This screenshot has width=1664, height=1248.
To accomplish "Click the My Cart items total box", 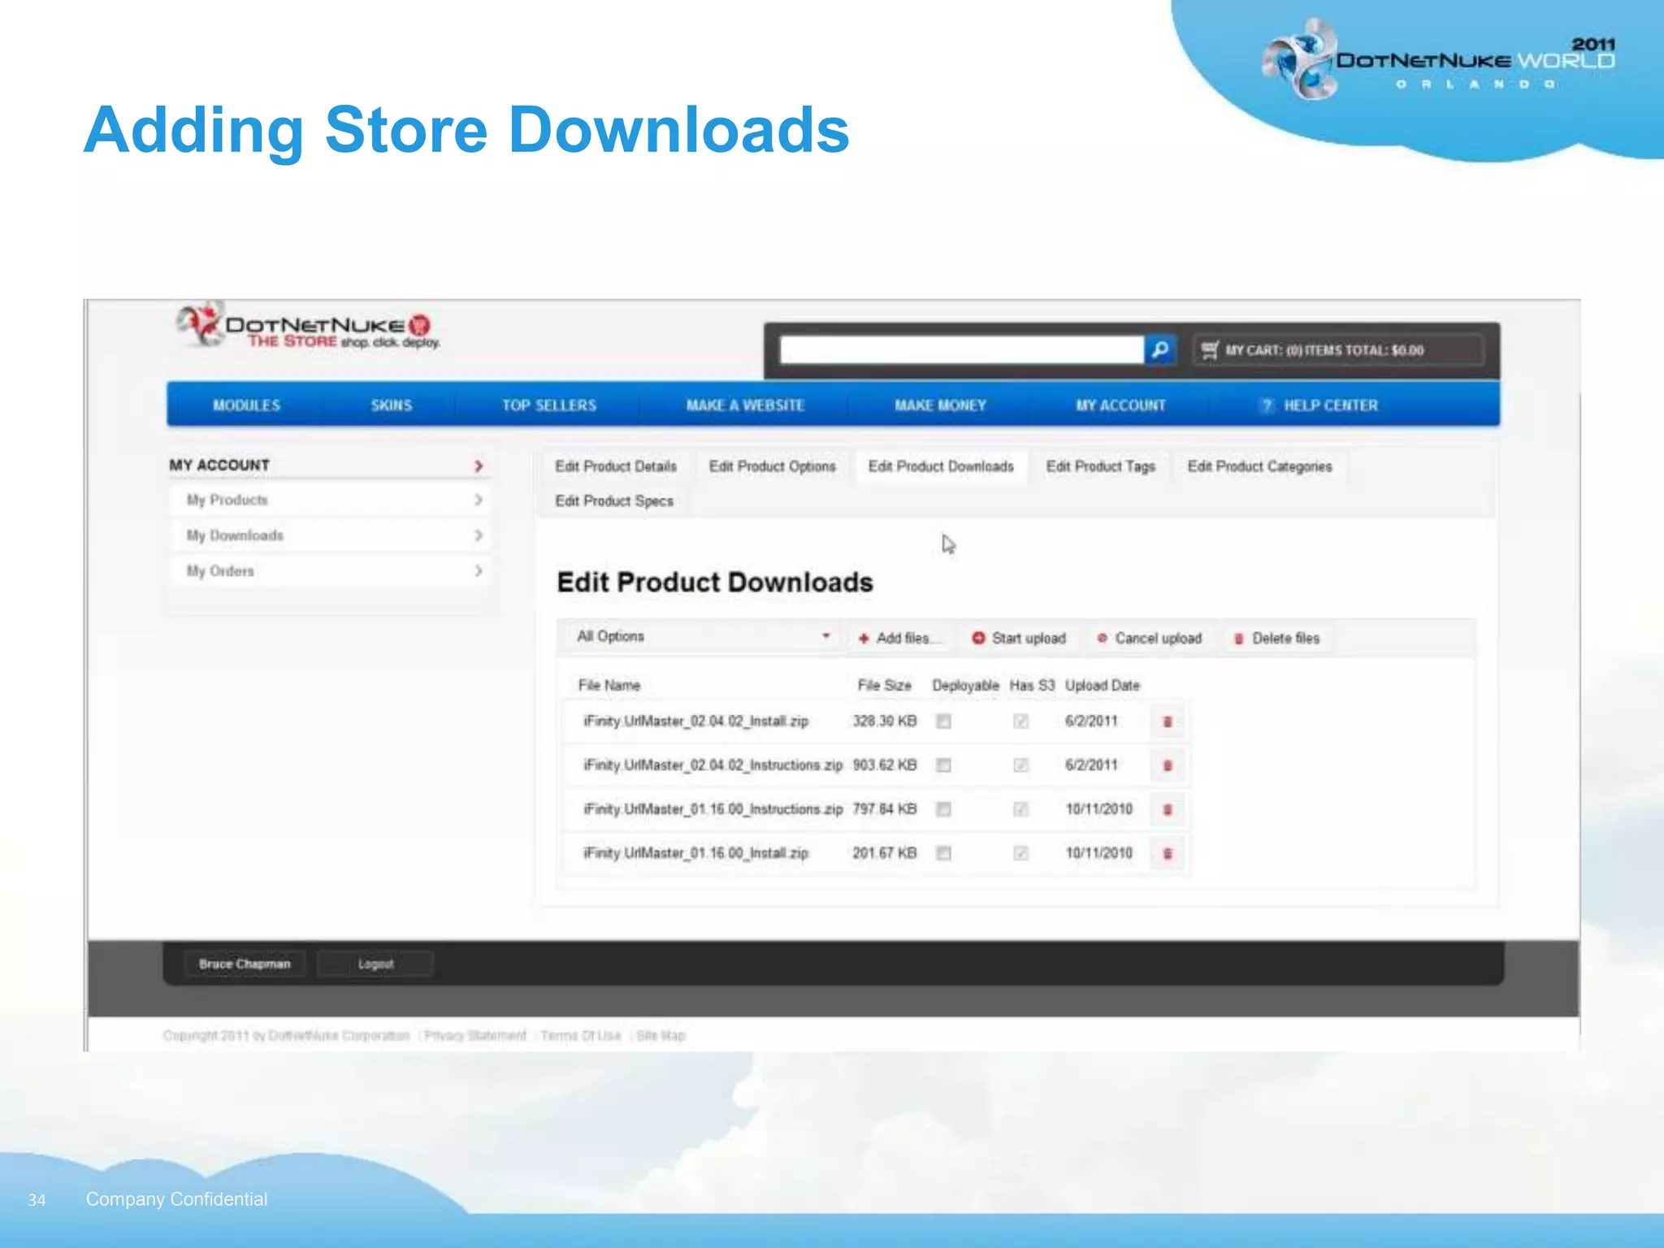I will pyautogui.click(x=1338, y=350).
